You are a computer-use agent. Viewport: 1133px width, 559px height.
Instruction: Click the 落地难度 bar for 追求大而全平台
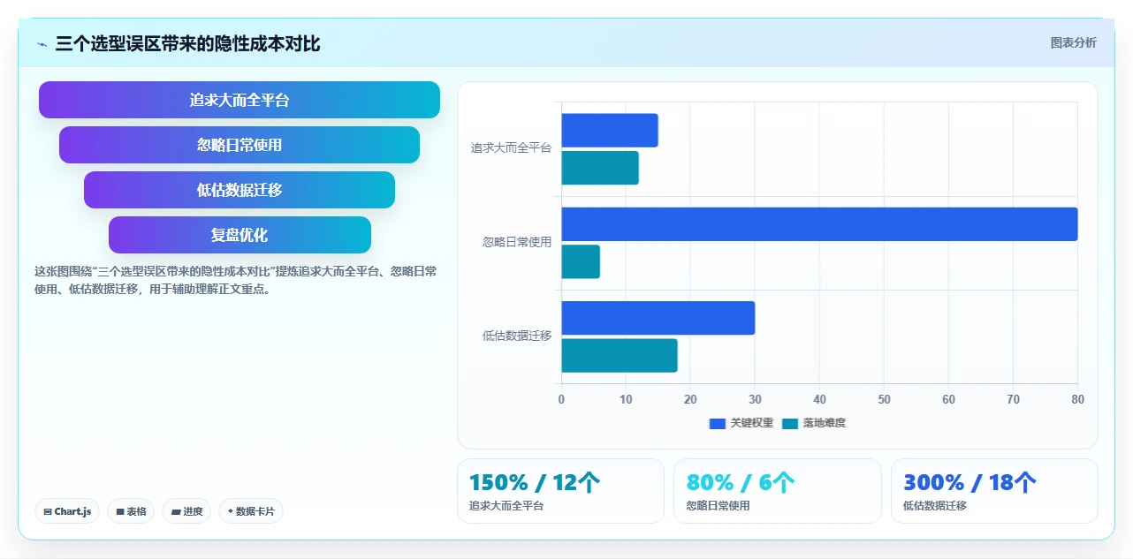600,168
